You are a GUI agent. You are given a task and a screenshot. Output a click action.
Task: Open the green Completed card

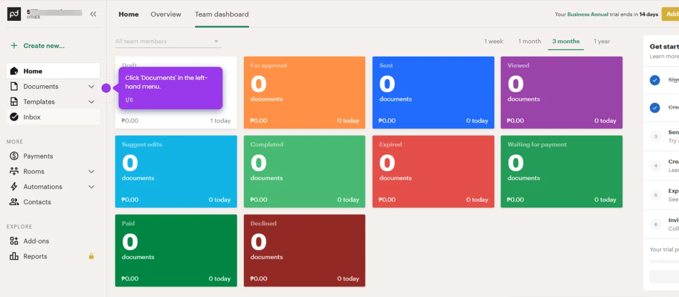pos(305,171)
